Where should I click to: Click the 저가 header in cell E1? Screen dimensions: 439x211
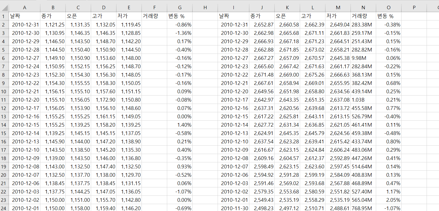click(129, 16)
